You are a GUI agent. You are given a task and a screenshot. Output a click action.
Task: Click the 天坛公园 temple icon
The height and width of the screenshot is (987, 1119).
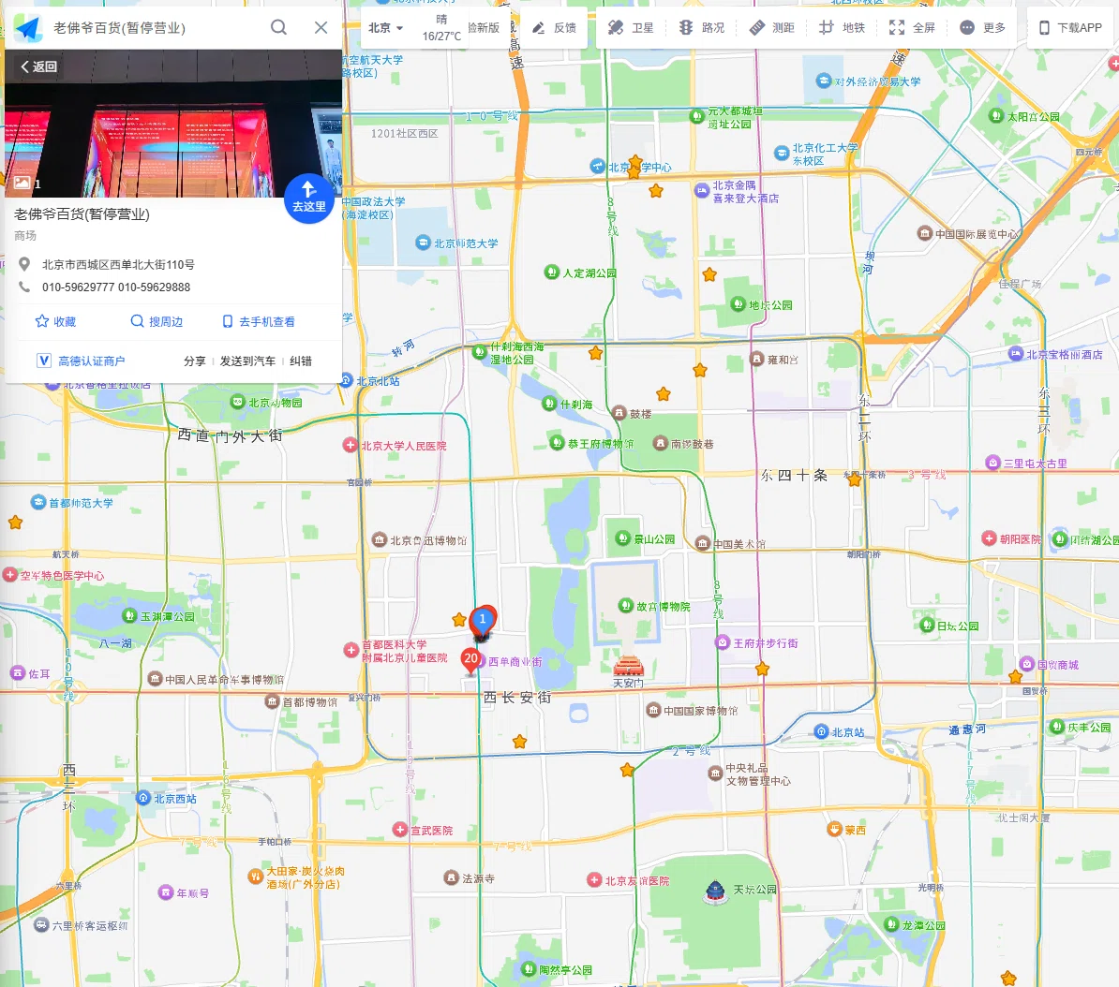pos(715,891)
